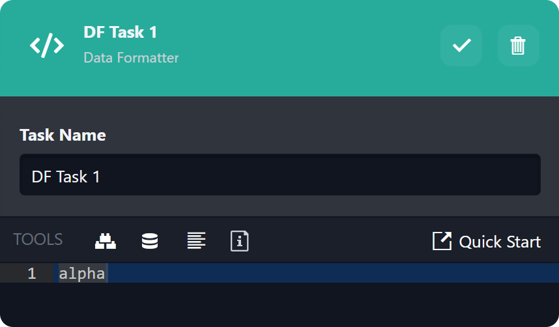The height and width of the screenshot is (327, 559).
Task: Click the Quick Start external-link icon
Action: pos(442,241)
